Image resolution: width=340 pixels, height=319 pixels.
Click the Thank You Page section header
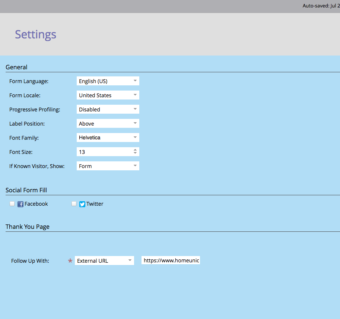28,227
